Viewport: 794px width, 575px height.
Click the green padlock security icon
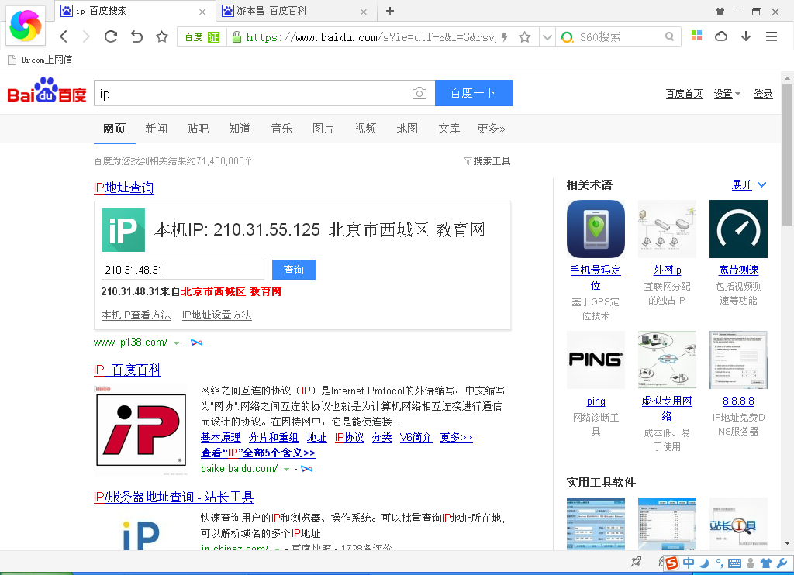pos(236,37)
